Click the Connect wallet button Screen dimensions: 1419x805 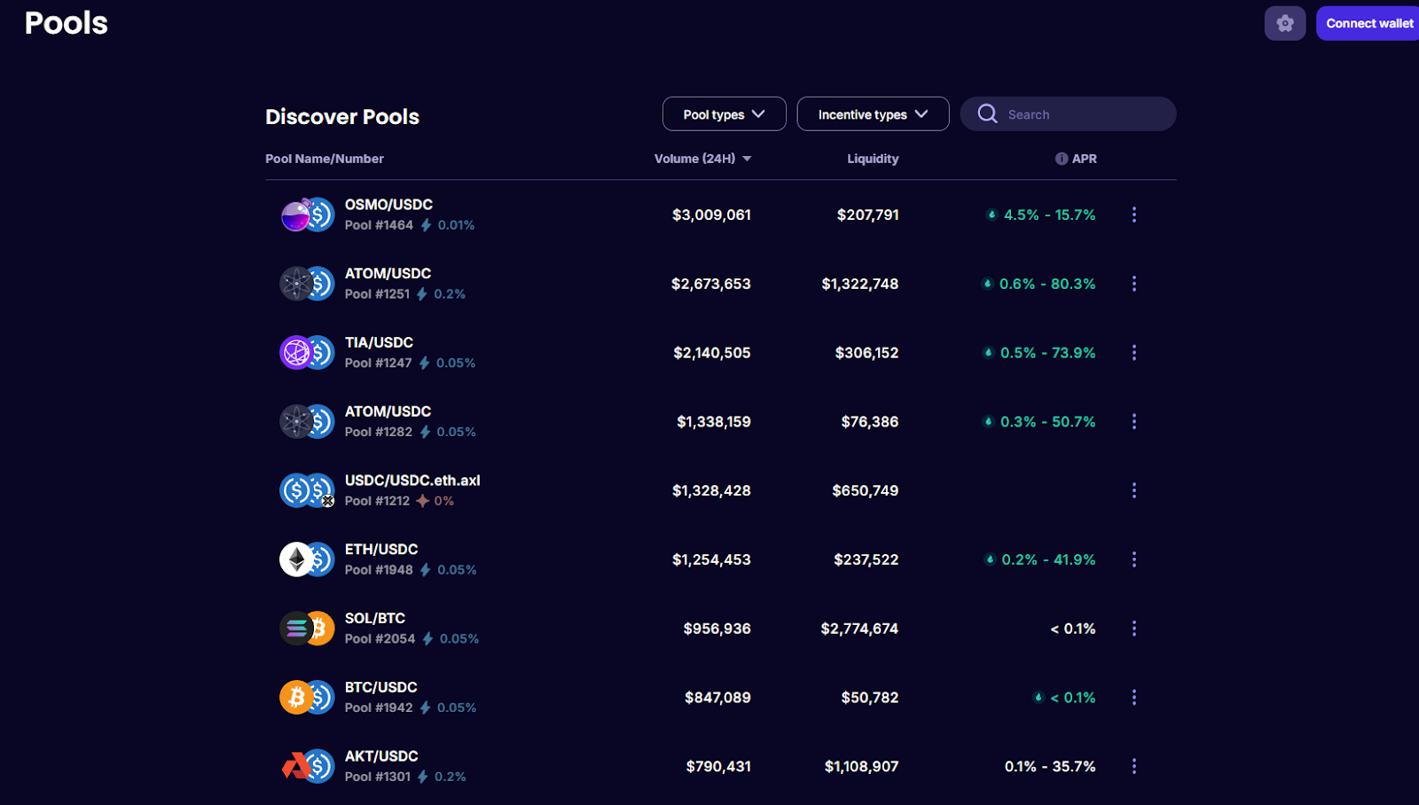tap(1368, 23)
